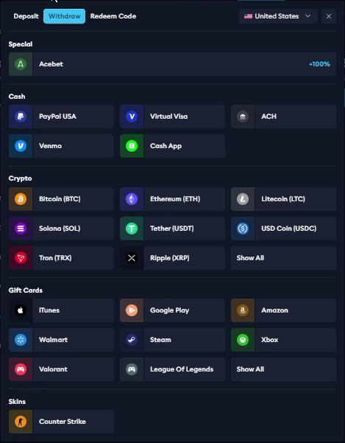Viewport: 345px width, 443px height.
Task: Click the Virtual Visa V icon
Action: (132, 116)
